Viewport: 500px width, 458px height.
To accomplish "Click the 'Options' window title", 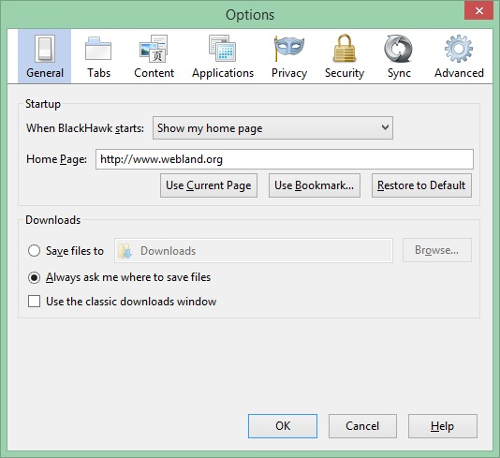I will tap(250, 15).
